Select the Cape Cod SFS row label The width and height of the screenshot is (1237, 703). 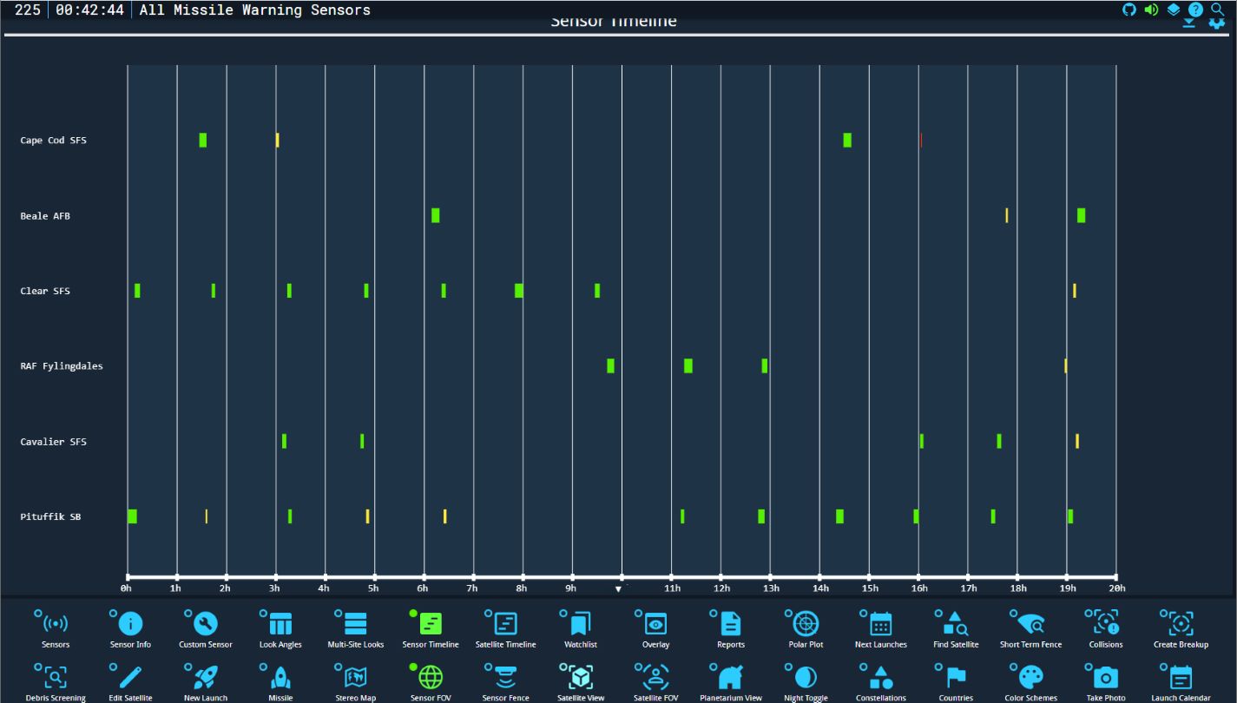click(54, 141)
